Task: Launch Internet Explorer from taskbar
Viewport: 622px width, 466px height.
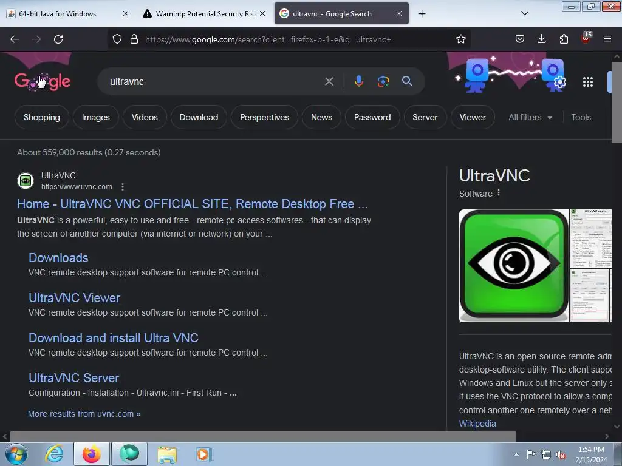Action: click(x=54, y=454)
